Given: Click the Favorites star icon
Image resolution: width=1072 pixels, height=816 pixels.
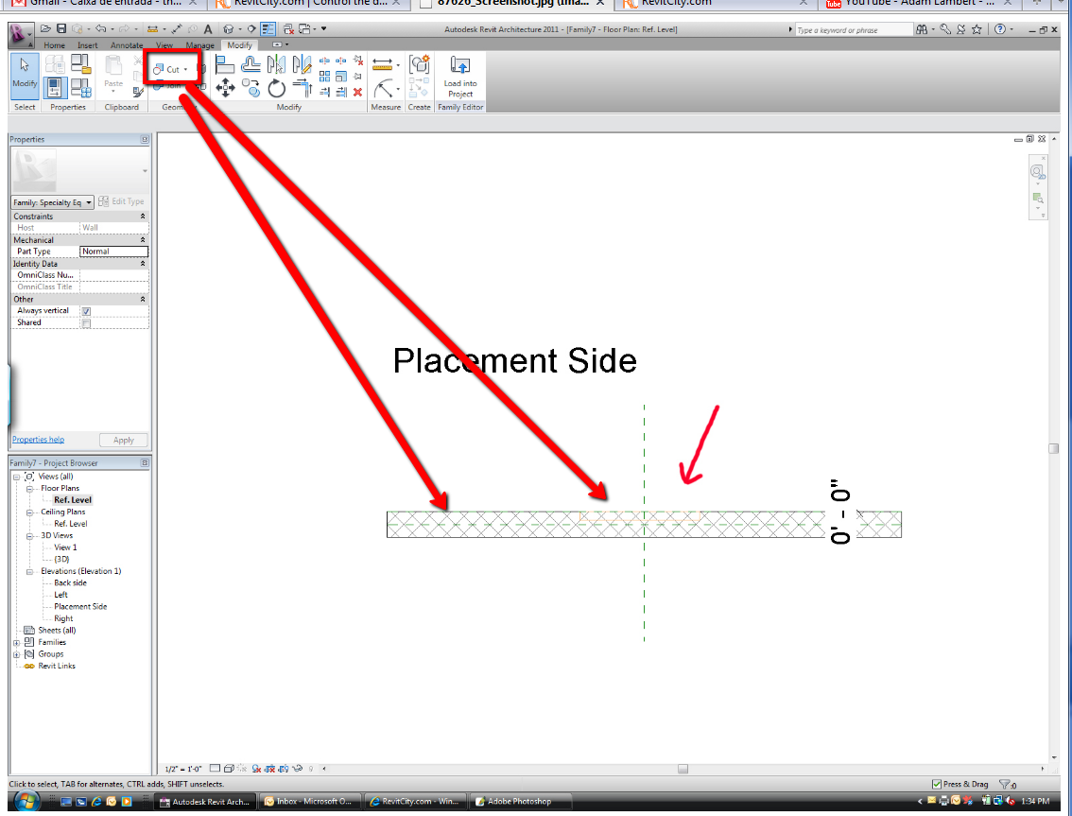Looking at the screenshot, I should point(977,29).
